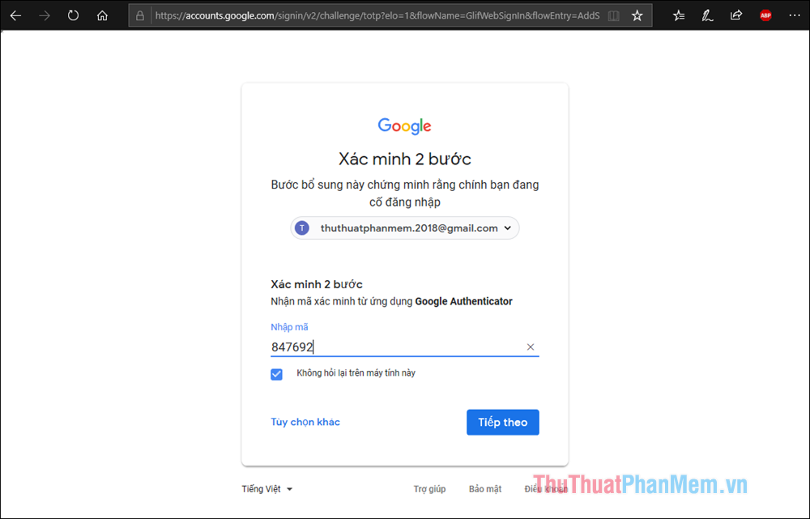Click the Adblock Plus extension icon
This screenshot has width=810, height=519.
(765, 15)
